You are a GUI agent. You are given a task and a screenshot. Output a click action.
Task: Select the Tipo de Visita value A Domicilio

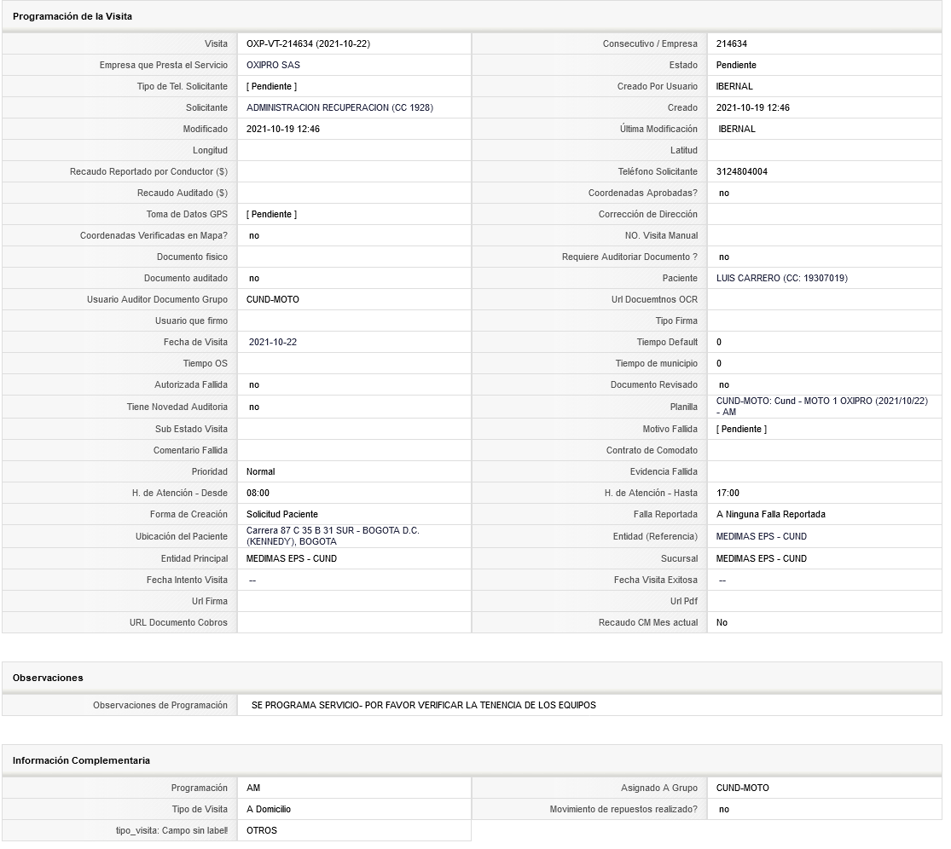269,809
